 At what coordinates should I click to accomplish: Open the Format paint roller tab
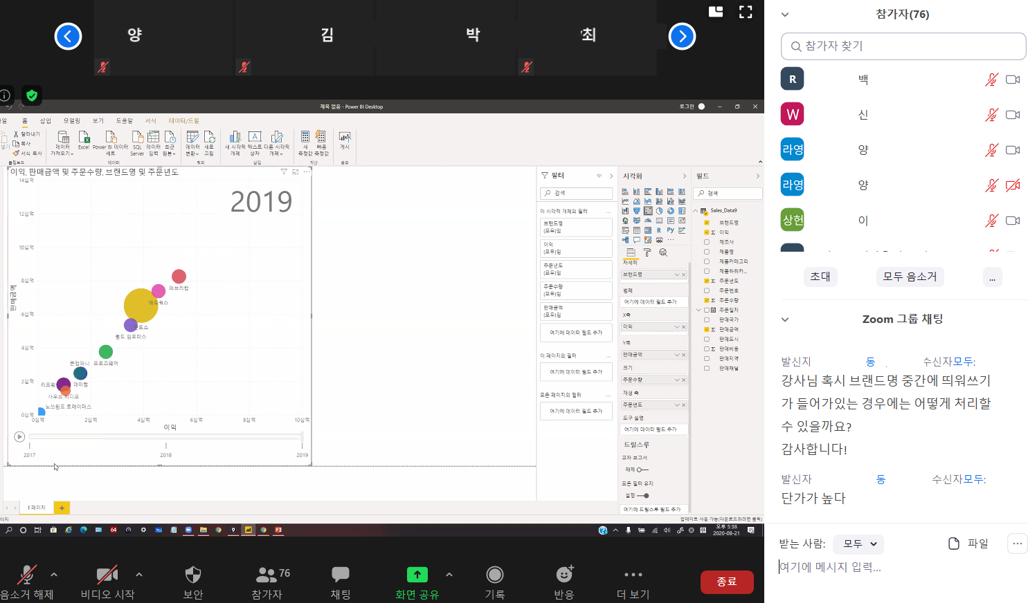647,252
